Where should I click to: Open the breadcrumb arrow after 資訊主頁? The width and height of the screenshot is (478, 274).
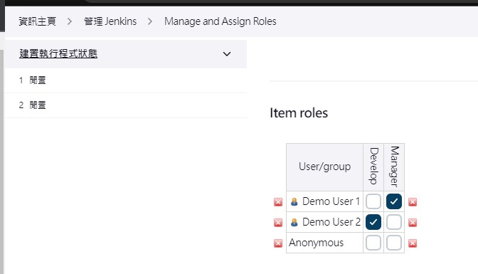click(70, 21)
